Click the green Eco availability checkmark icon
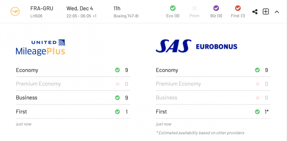Image resolution: width=287 pixels, height=141 pixels. click(173, 8)
